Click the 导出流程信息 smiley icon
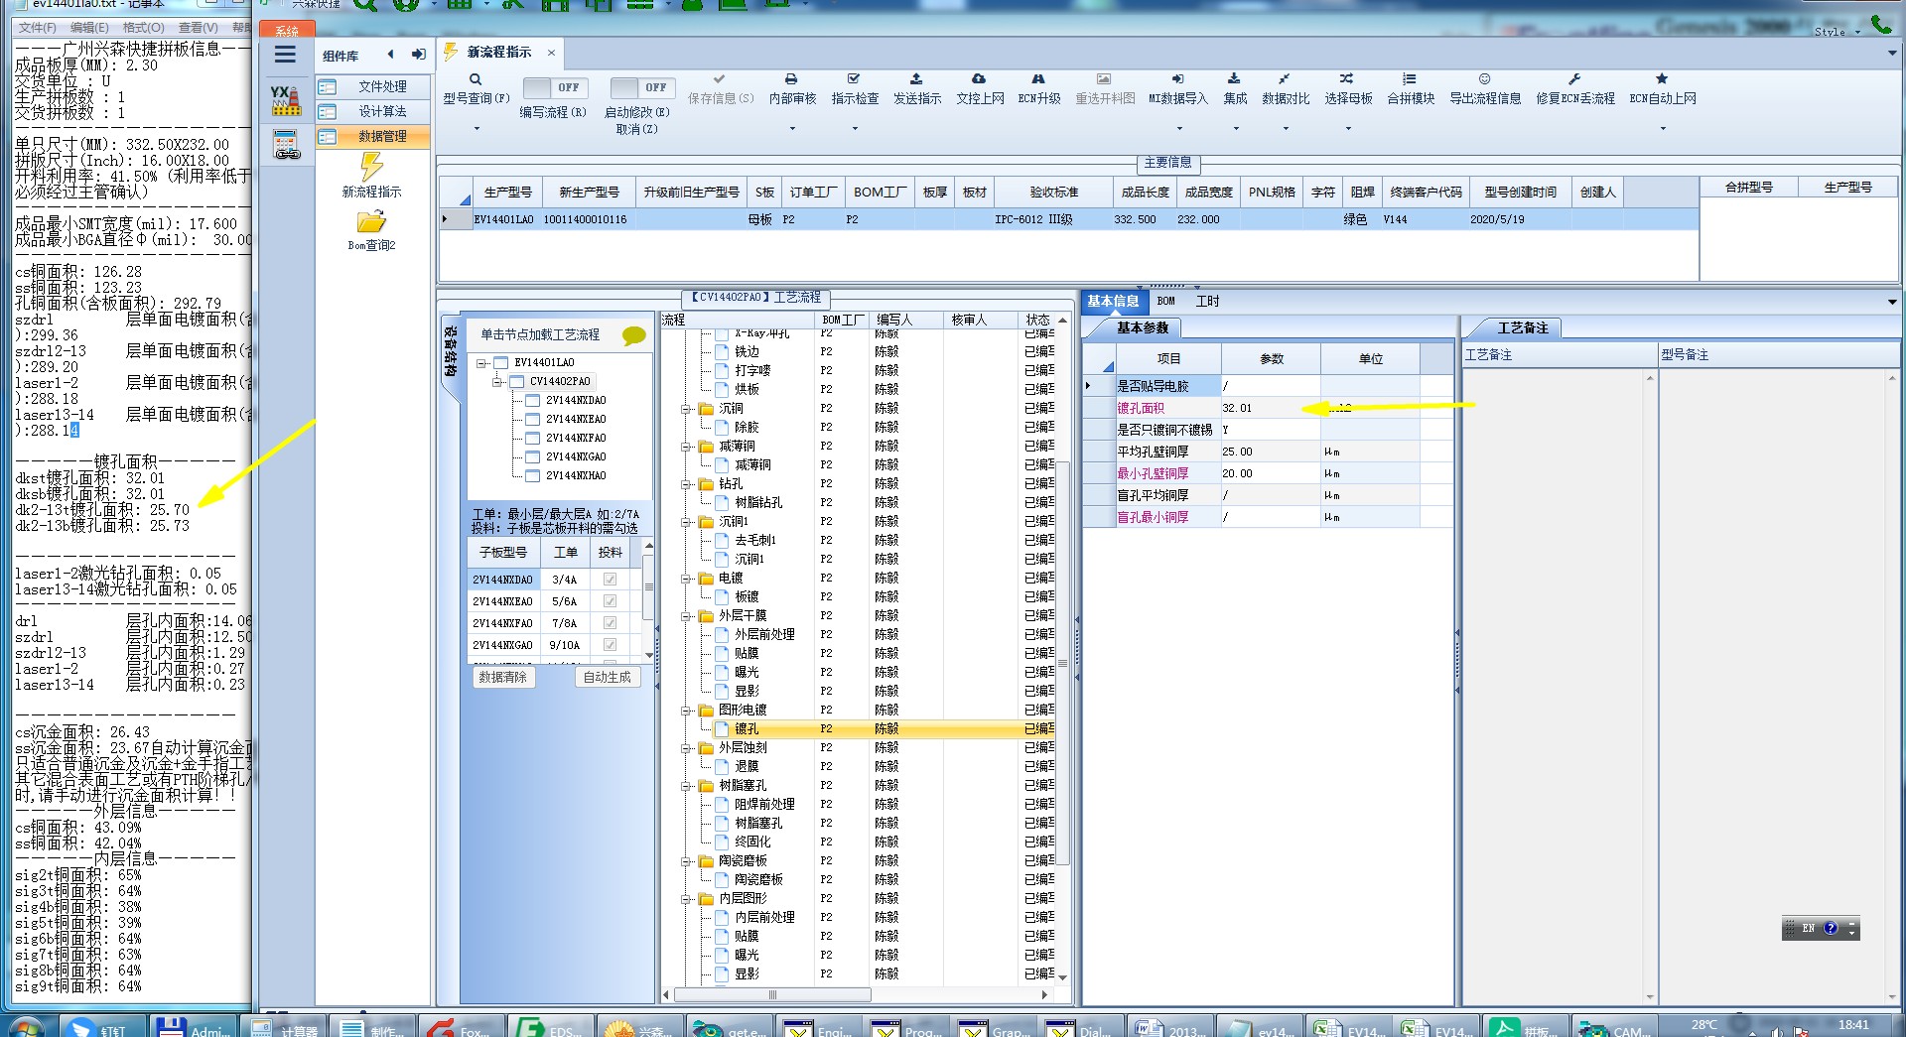The height and width of the screenshot is (1037, 1906). click(1485, 78)
